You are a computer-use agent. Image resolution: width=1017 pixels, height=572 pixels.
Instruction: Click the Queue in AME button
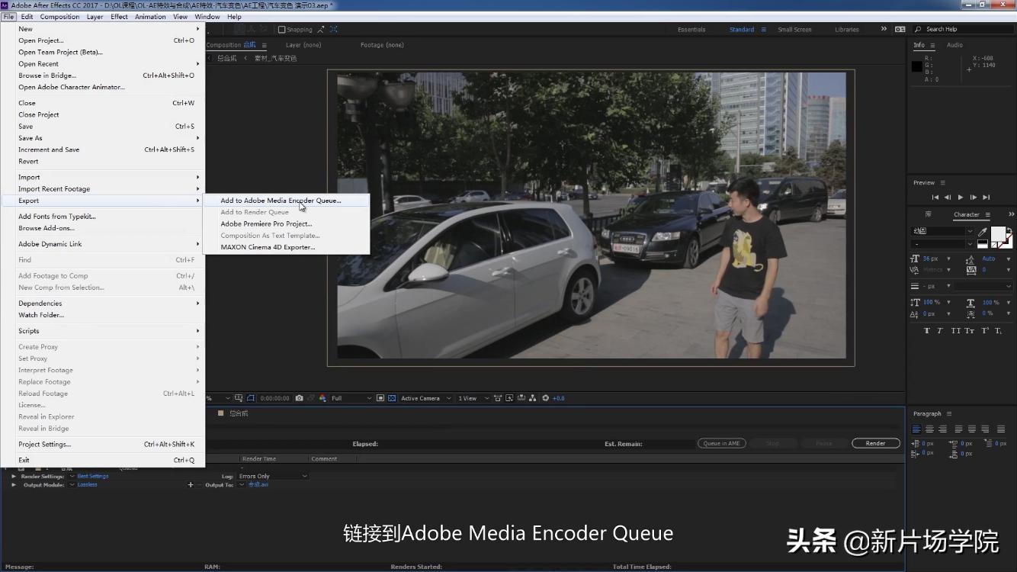(x=721, y=443)
